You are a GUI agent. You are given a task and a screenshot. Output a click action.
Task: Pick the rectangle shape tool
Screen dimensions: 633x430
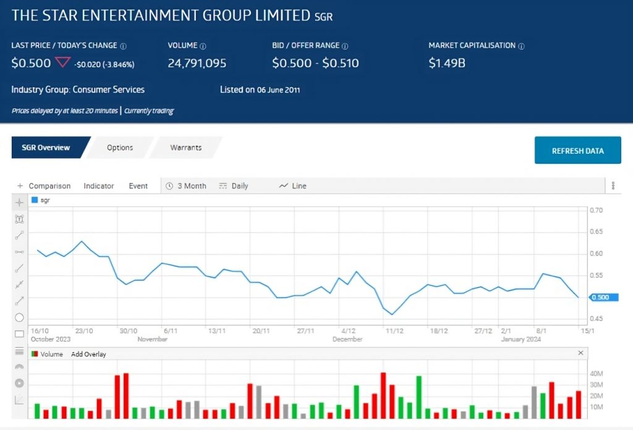(19, 334)
